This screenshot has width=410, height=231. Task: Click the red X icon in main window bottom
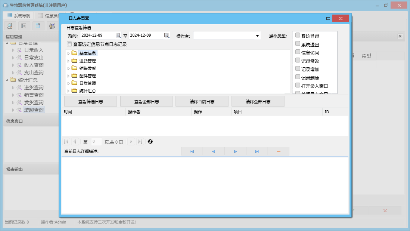(x=385, y=210)
